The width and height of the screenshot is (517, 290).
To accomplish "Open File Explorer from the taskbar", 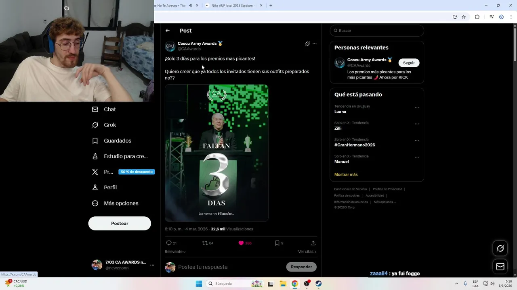I will pyautogui.click(x=283, y=284).
